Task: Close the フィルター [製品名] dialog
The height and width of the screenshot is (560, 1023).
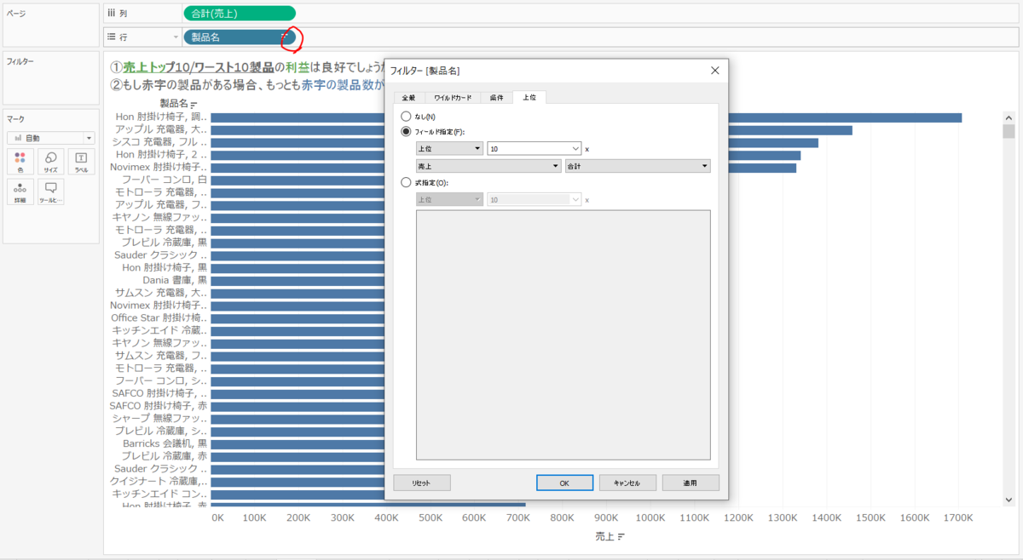Action: click(x=714, y=71)
